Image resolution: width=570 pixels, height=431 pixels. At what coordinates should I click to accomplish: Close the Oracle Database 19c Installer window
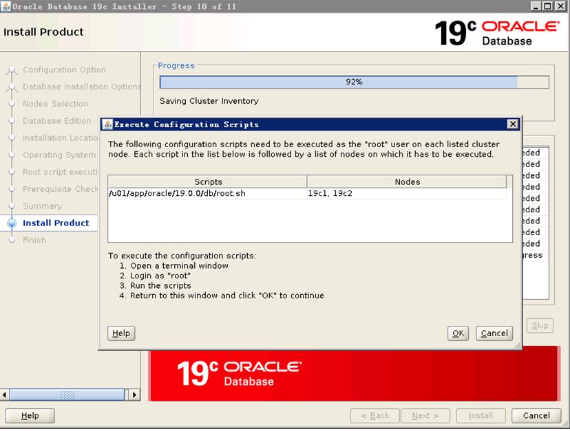560,6
